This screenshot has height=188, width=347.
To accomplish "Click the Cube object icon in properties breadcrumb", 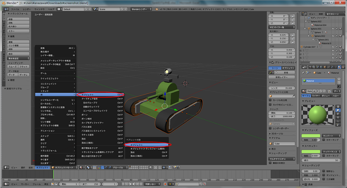I will 314,72.
